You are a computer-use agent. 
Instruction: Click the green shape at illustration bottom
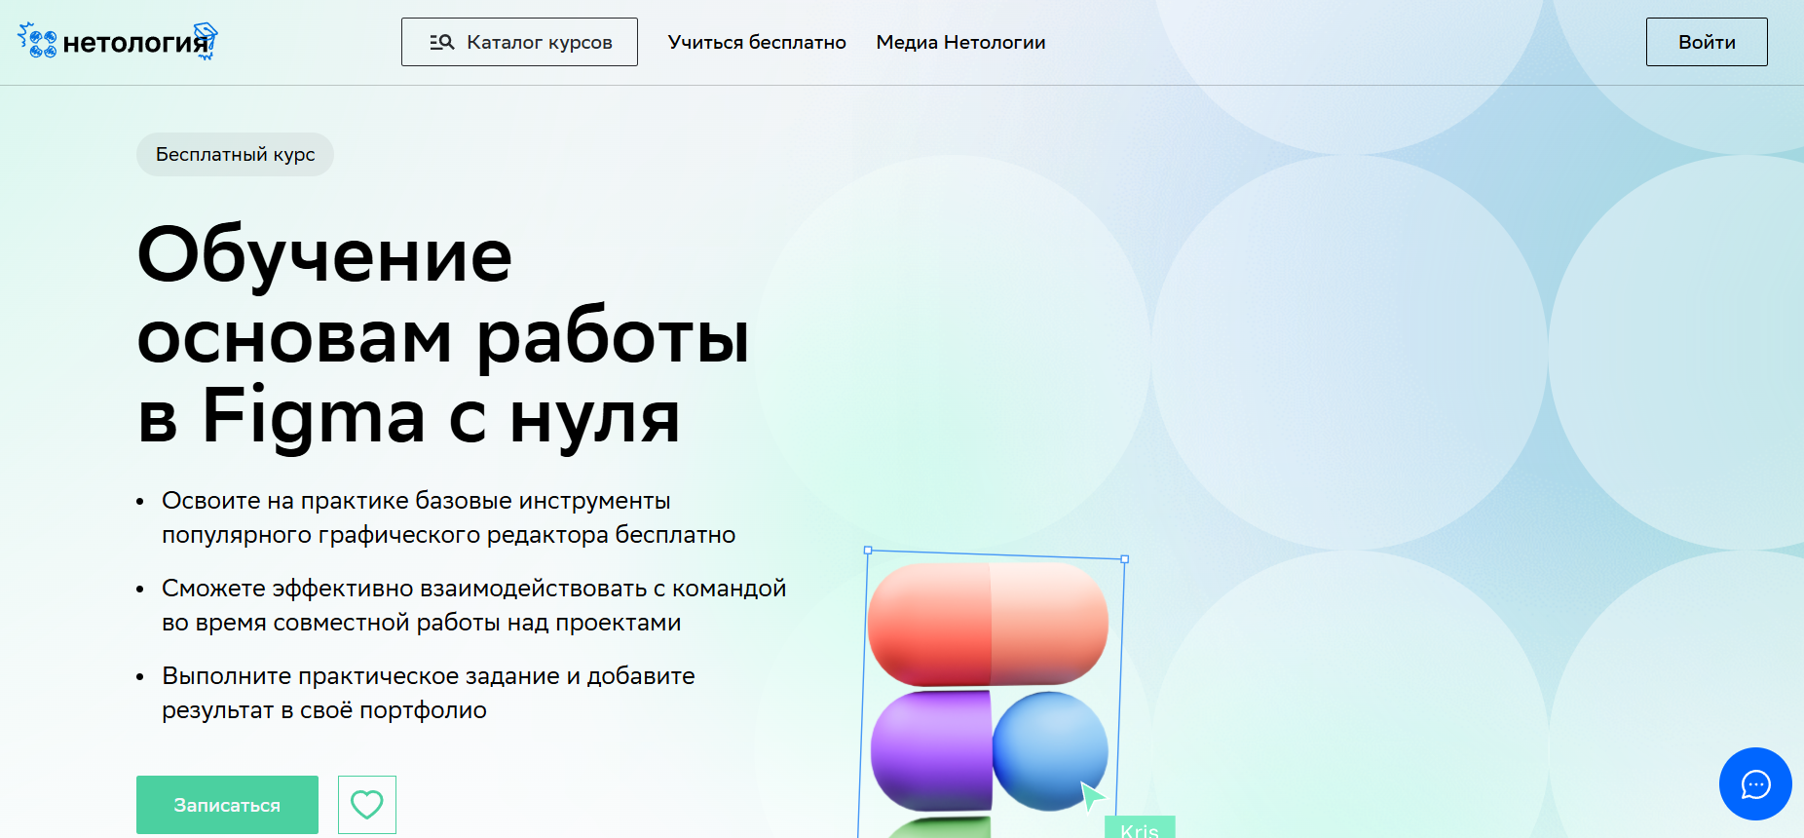[x=940, y=828]
